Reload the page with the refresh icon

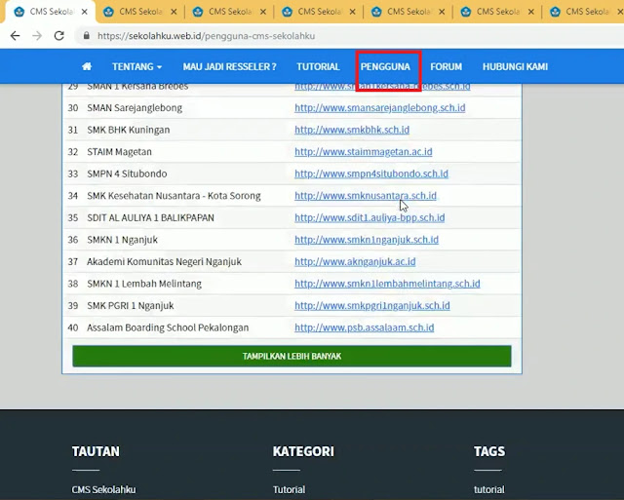pyautogui.click(x=59, y=36)
